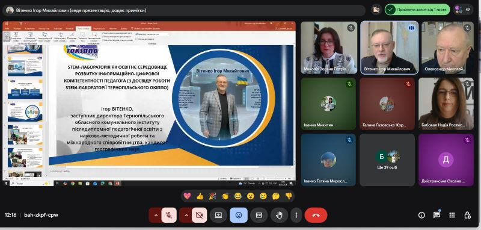Leave the call with red button
Screen dimensions: 481x230
(316, 216)
